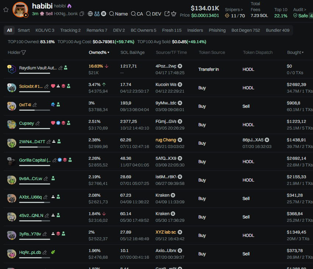
Task: Search token by DEV
Action: (153, 14)
